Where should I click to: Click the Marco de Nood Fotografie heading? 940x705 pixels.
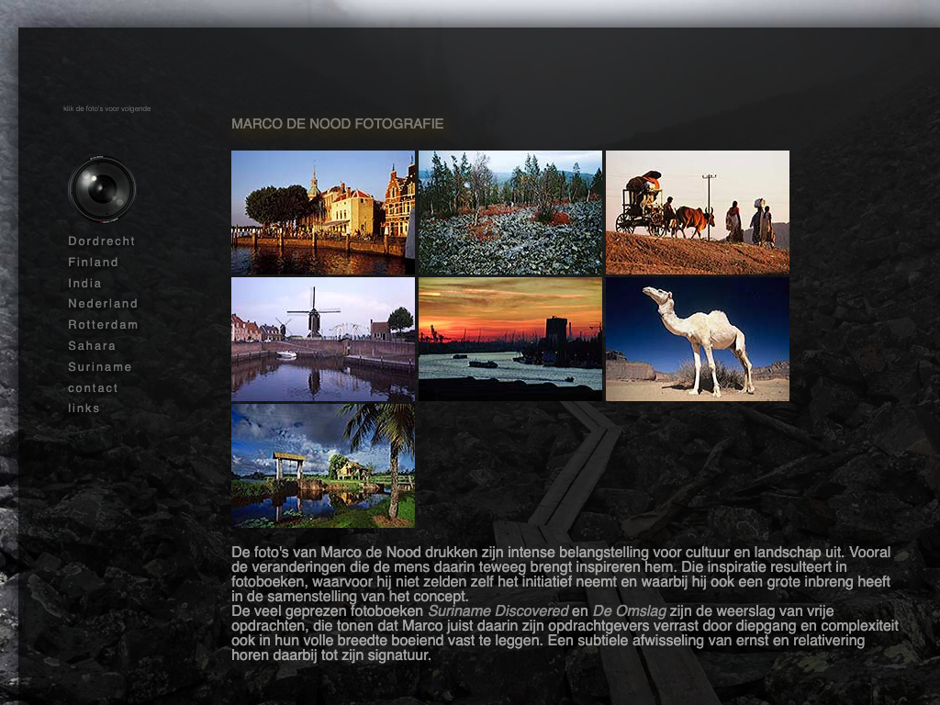pos(337,124)
